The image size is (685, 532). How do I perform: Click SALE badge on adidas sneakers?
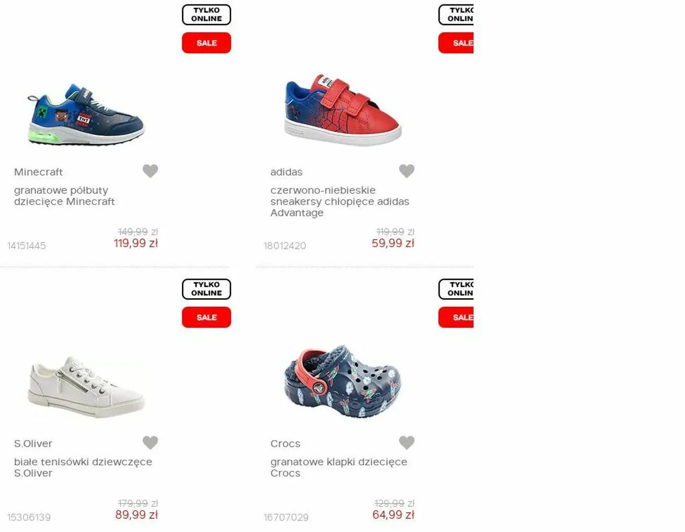pyautogui.click(x=456, y=43)
